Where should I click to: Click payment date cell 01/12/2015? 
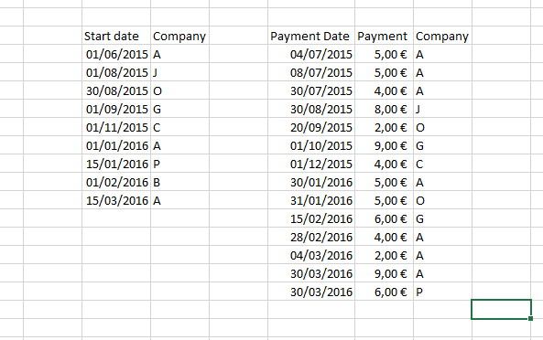click(311, 165)
